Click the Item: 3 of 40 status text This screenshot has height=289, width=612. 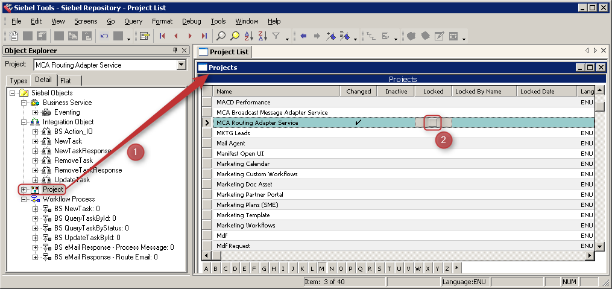(x=324, y=282)
